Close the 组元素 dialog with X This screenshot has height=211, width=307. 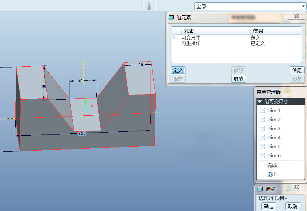[296, 16]
